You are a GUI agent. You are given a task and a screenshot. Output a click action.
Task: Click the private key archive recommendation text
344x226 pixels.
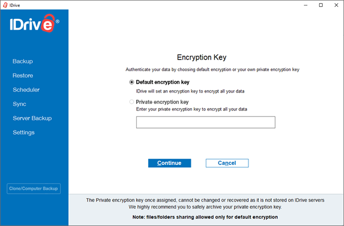tap(205, 207)
